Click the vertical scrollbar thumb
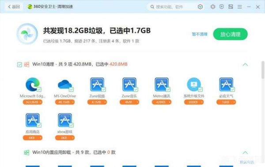Screen dimensions: 265x167 (263, 70)
